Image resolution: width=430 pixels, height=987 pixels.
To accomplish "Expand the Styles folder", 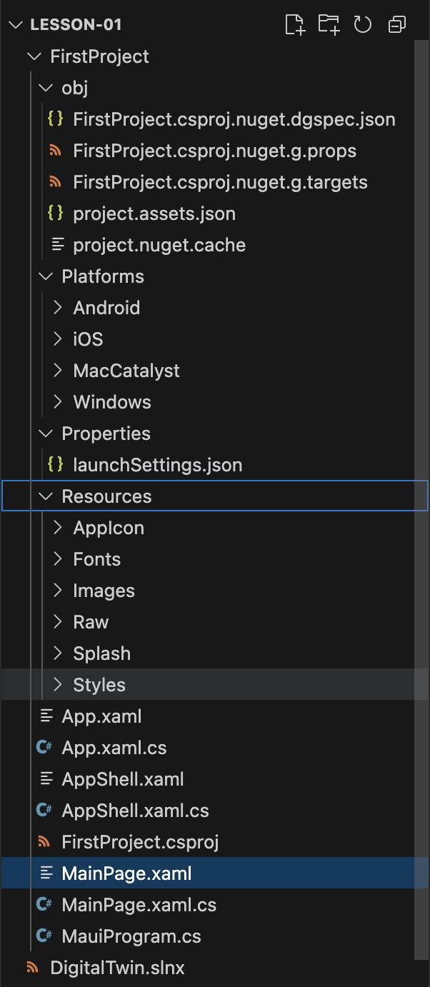I will coord(59,685).
